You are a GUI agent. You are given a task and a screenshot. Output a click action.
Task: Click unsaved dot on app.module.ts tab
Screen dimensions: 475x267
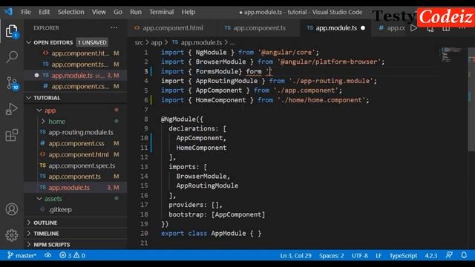[x=363, y=28]
